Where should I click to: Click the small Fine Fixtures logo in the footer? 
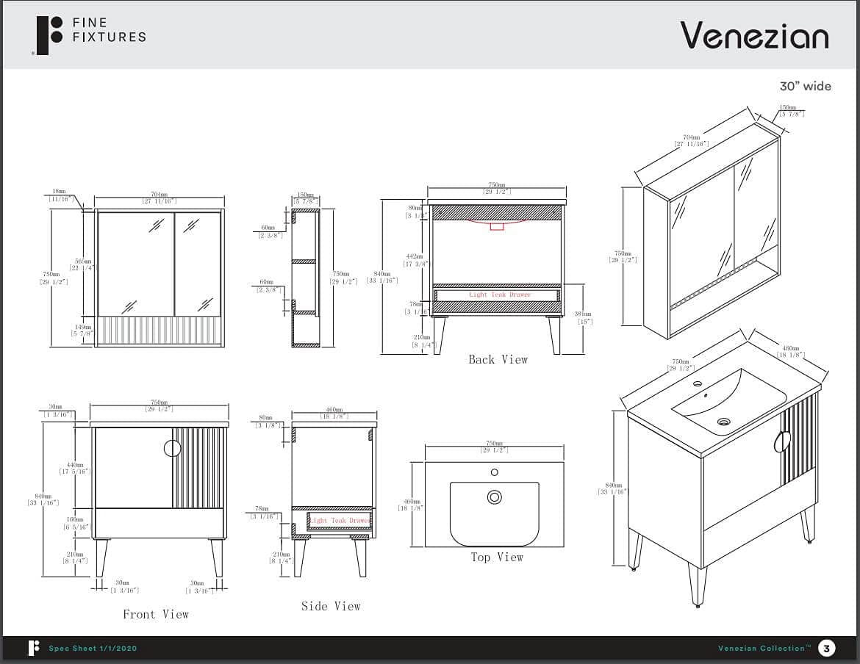[34, 648]
